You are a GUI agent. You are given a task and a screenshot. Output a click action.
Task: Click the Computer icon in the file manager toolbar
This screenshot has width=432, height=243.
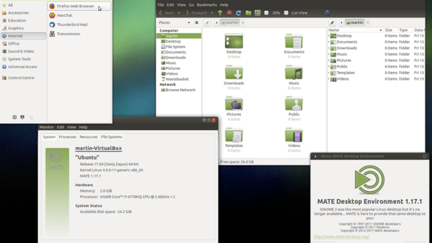tap(258, 13)
